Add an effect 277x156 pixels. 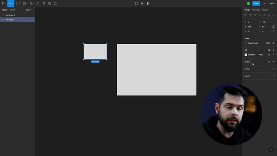coord(274,69)
